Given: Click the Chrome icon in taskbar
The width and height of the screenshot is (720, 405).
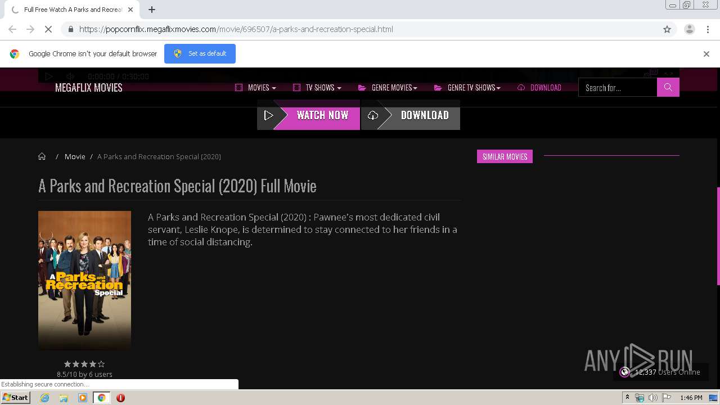Looking at the screenshot, I should [x=102, y=398].
